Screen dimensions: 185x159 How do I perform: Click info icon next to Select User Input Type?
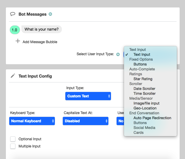tap(118, 54)
